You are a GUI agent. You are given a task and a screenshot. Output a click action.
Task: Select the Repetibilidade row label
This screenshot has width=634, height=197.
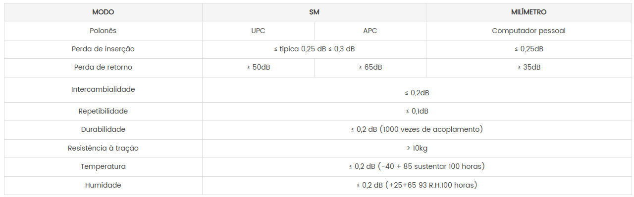tap(103, 111)
